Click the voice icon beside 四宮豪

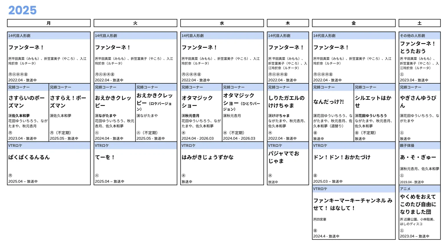coord(315,219)
